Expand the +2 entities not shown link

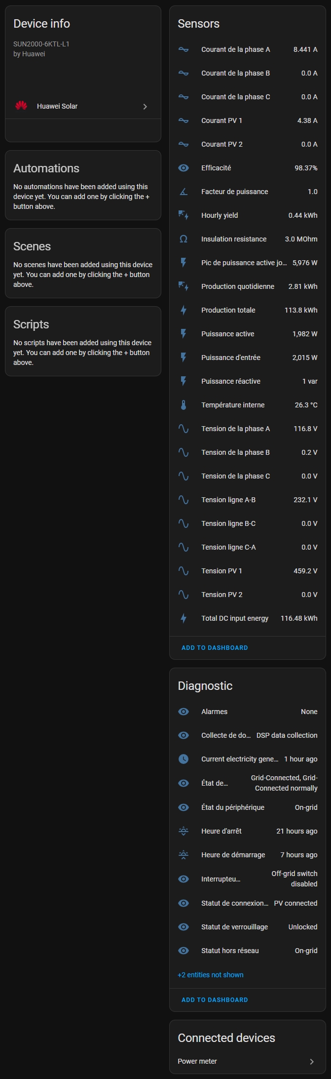pos(211,975)
